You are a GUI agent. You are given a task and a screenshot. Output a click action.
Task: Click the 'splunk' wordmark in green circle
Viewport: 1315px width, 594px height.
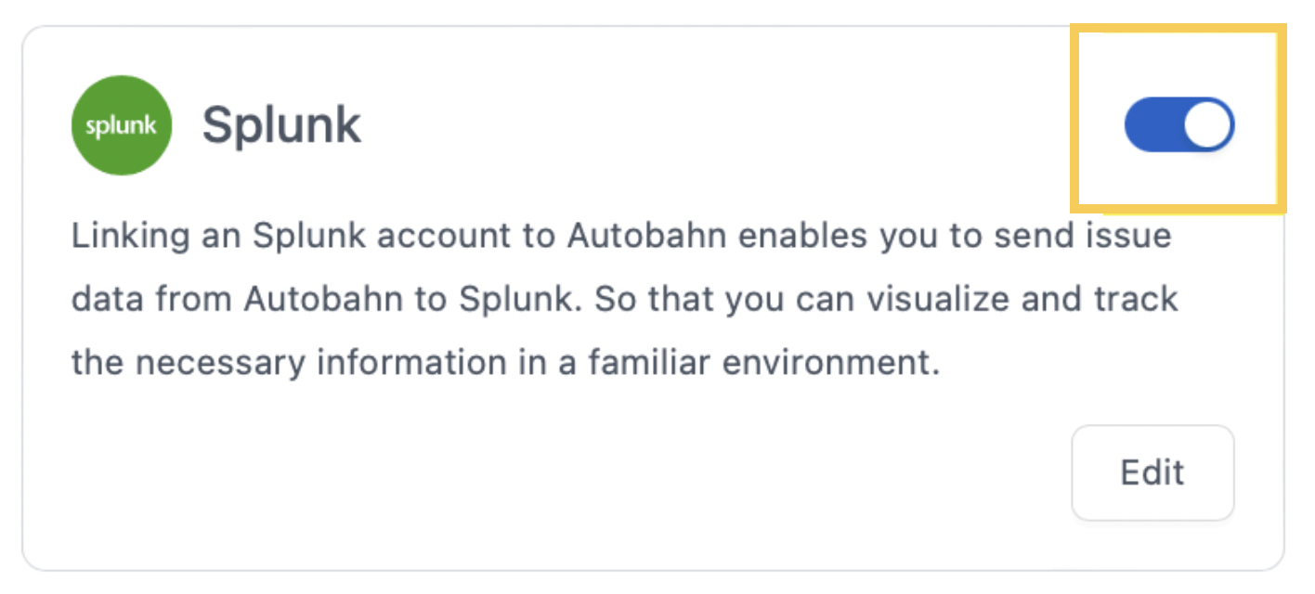[122, 126]
